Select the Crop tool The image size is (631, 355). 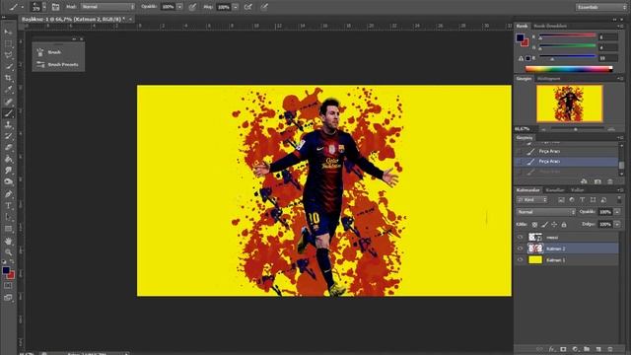click(x=8, y=78)
